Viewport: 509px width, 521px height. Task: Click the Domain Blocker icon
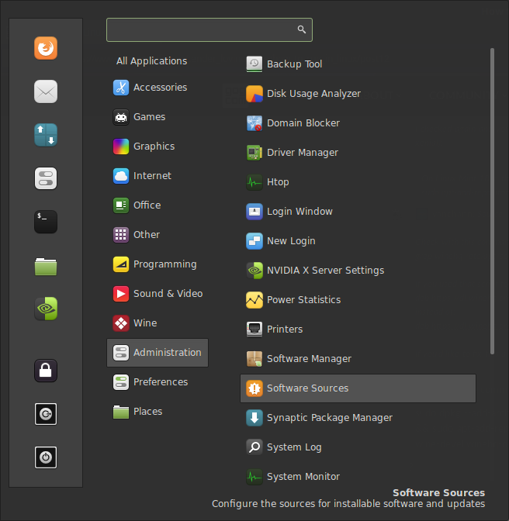pyautogui.click(x=254, y=123)
